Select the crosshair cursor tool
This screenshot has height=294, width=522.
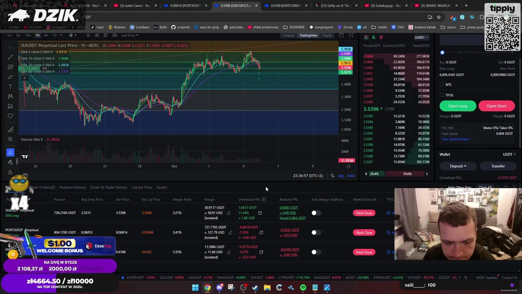pos(10,47)
